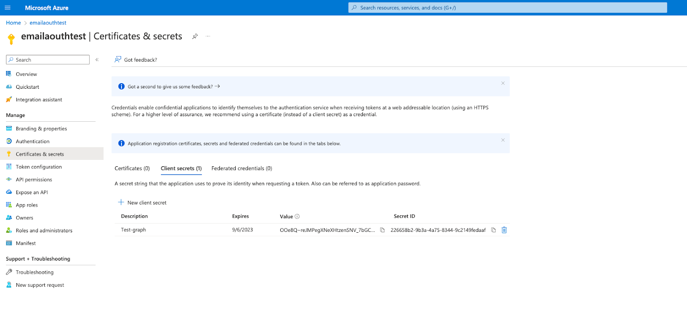Image resolution: width=687 pixels, height=321 pixels.
Task: Follow the Home breadcrumb link
Action: click(x=13, y=23)
